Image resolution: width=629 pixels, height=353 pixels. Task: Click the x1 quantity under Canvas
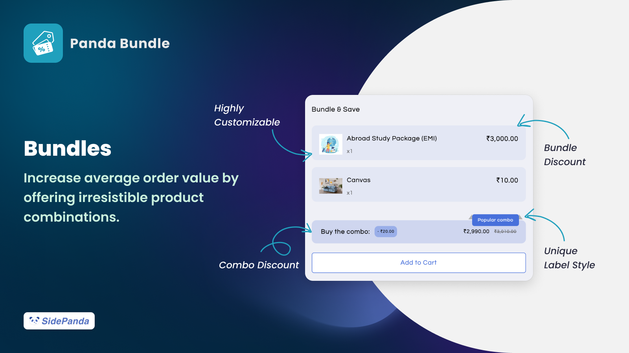[349, 193]
